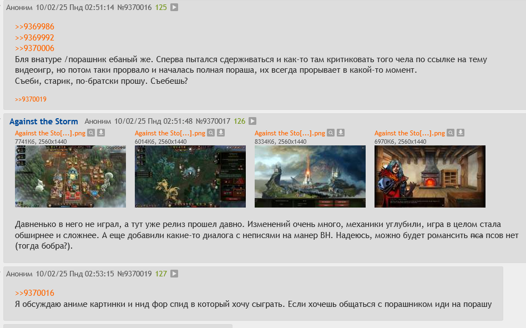Viewport: 526px width, 328px height.
Task: Click name Аноним on post №9370019
Action: (x=19, y=274)
